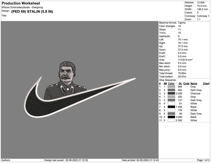Click the 'Charcoal' color name
211x163 pixels.
[x=196, y=93]
